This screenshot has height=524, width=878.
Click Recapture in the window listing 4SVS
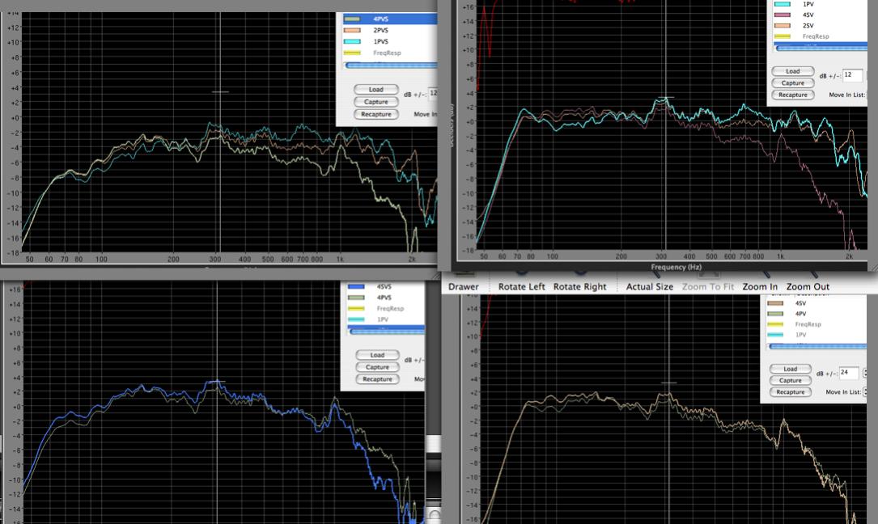click(377, 379)
